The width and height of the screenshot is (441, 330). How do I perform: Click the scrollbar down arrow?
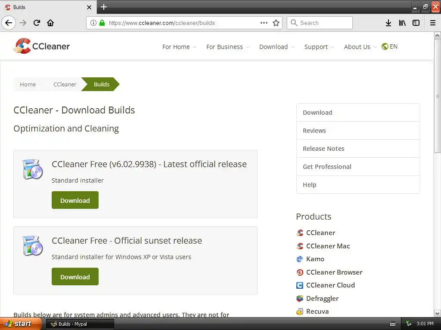(438, 313)
